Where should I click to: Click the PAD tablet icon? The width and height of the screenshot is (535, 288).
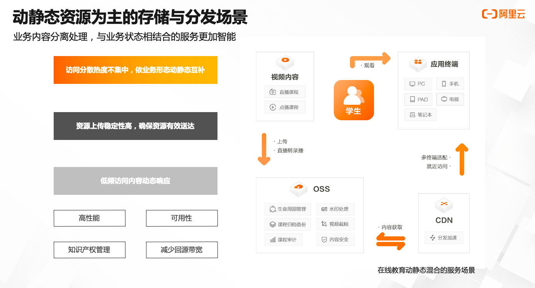point(412,99)
